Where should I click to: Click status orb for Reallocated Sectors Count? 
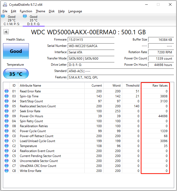point(7,106)
